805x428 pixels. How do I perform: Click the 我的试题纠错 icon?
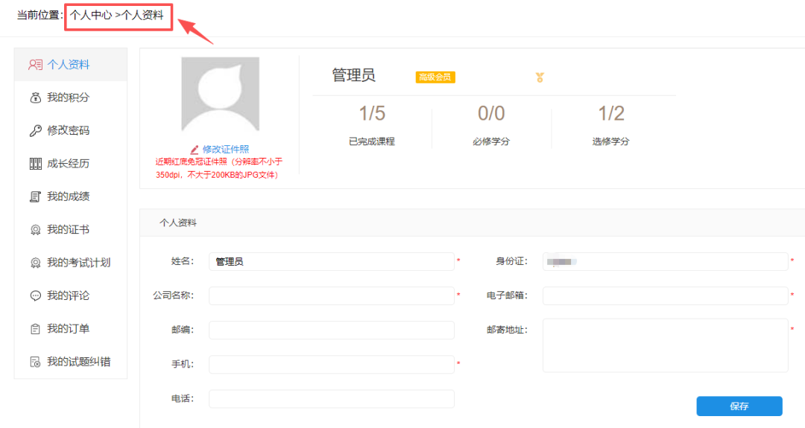click(35, 362)
